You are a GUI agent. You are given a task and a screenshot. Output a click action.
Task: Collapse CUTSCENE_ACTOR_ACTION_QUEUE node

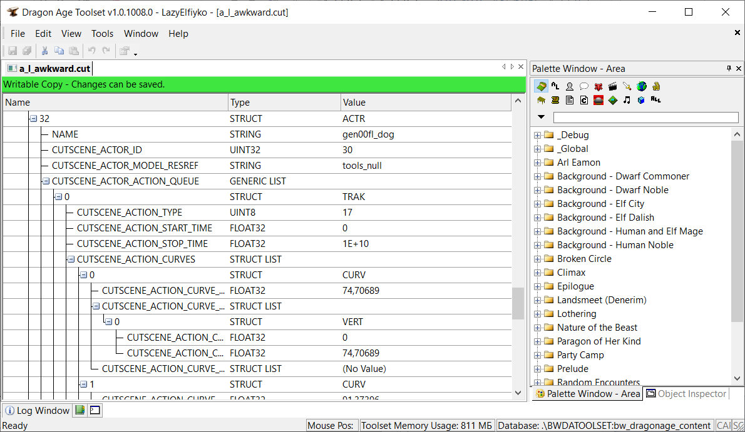pos(46,181)
